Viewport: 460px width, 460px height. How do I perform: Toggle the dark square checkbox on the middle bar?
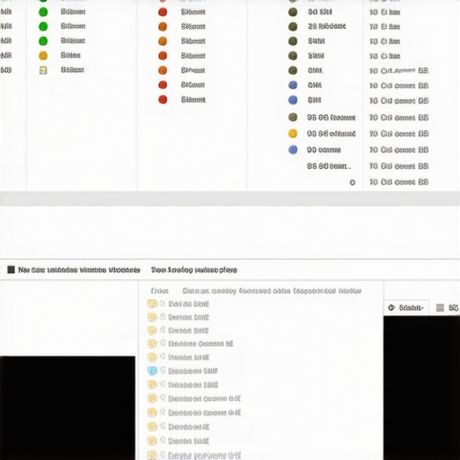[11, 270]
